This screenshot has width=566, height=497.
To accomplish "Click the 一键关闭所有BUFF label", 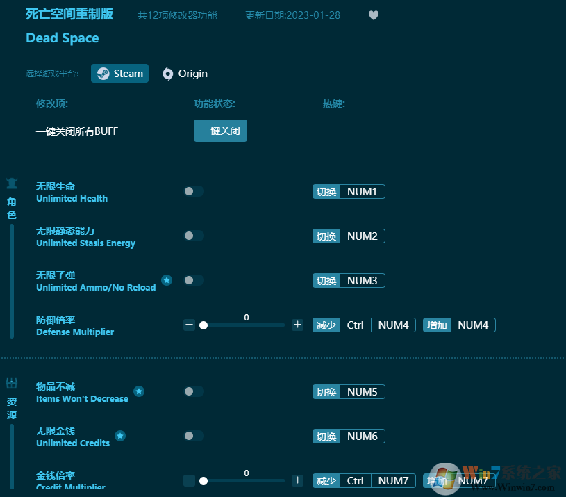I will (x=77, y=131).
